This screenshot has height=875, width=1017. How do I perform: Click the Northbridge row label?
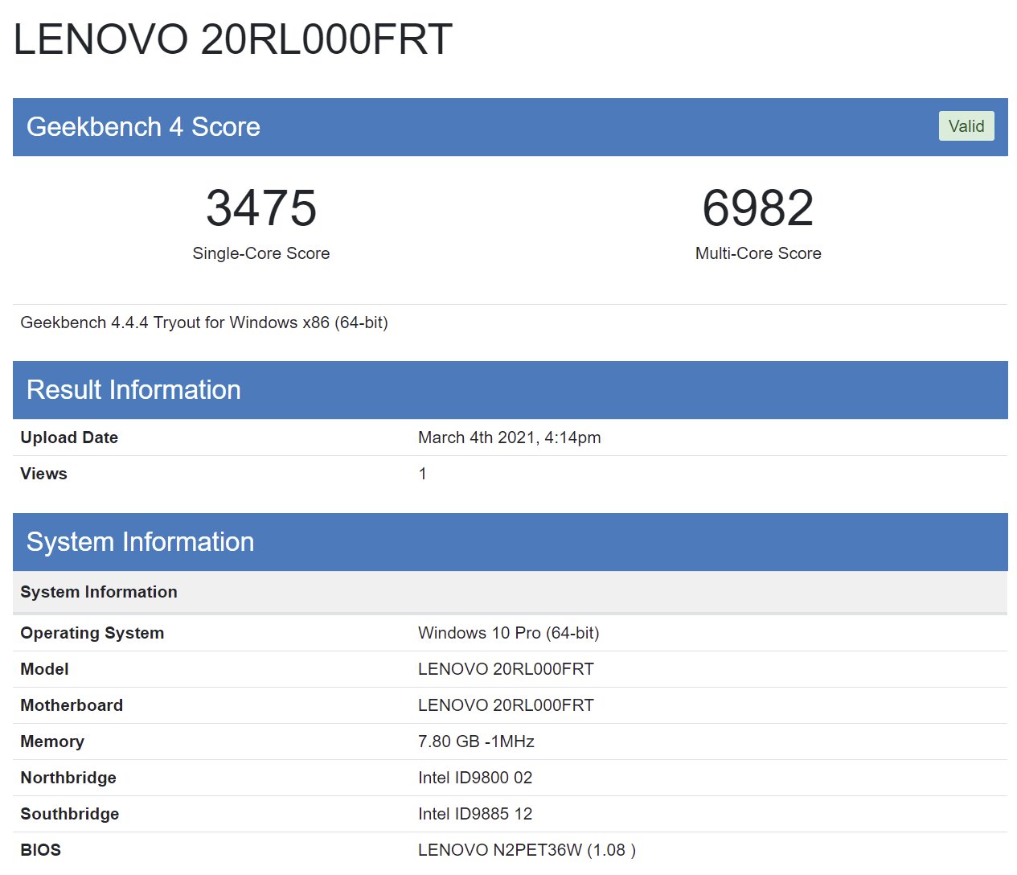[x=68, y=778]
